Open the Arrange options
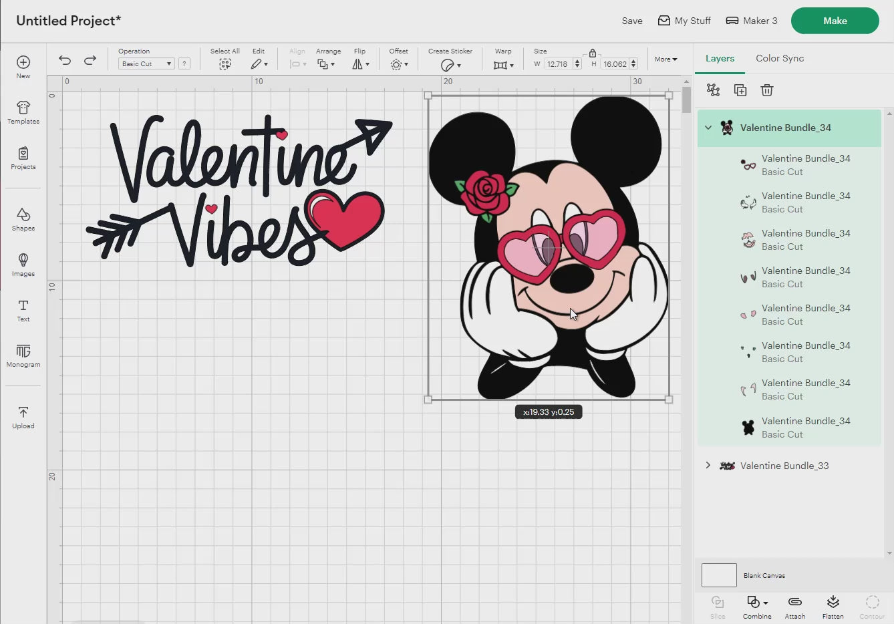Image resolution: width=894 pixels, height=624 pixels. coord(326,64)
